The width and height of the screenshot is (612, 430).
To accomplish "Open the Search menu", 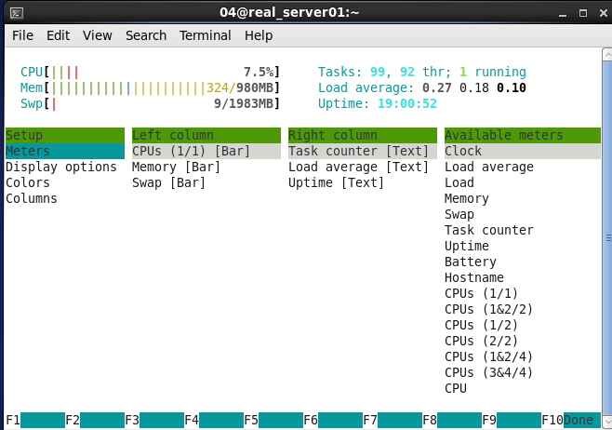I will pos(146,35).
